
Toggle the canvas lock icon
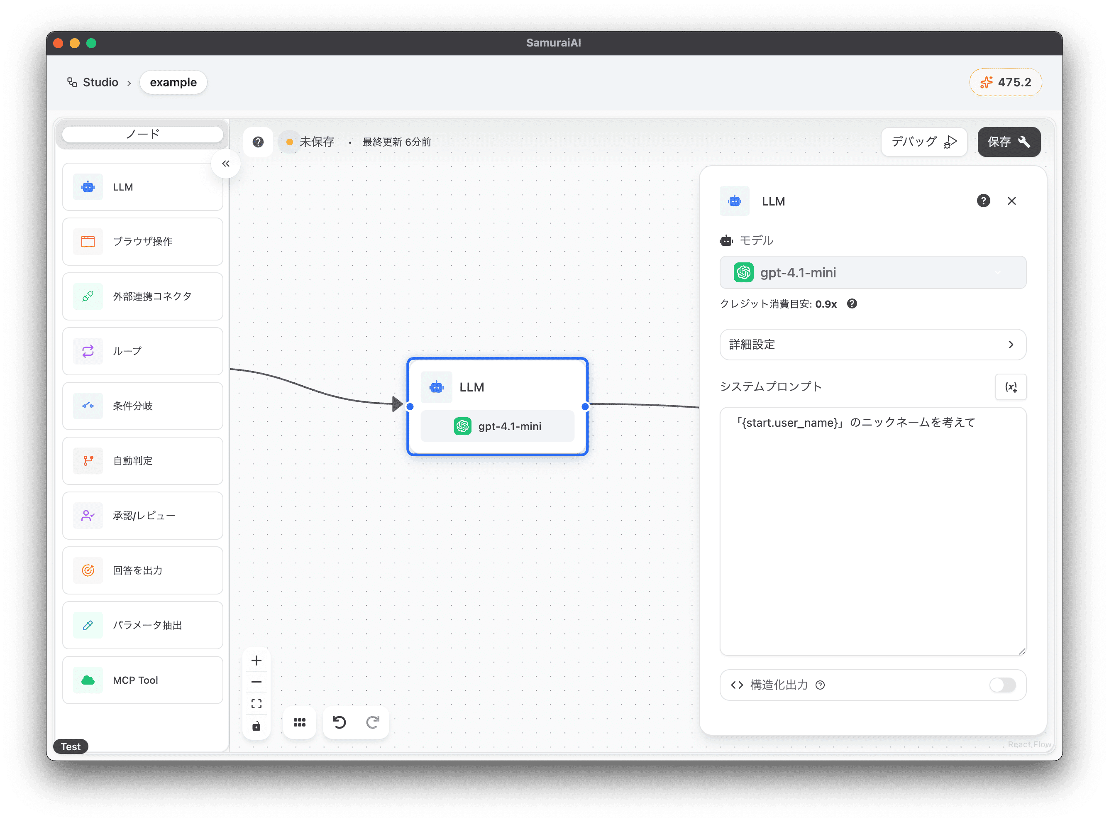pos(256,726)
